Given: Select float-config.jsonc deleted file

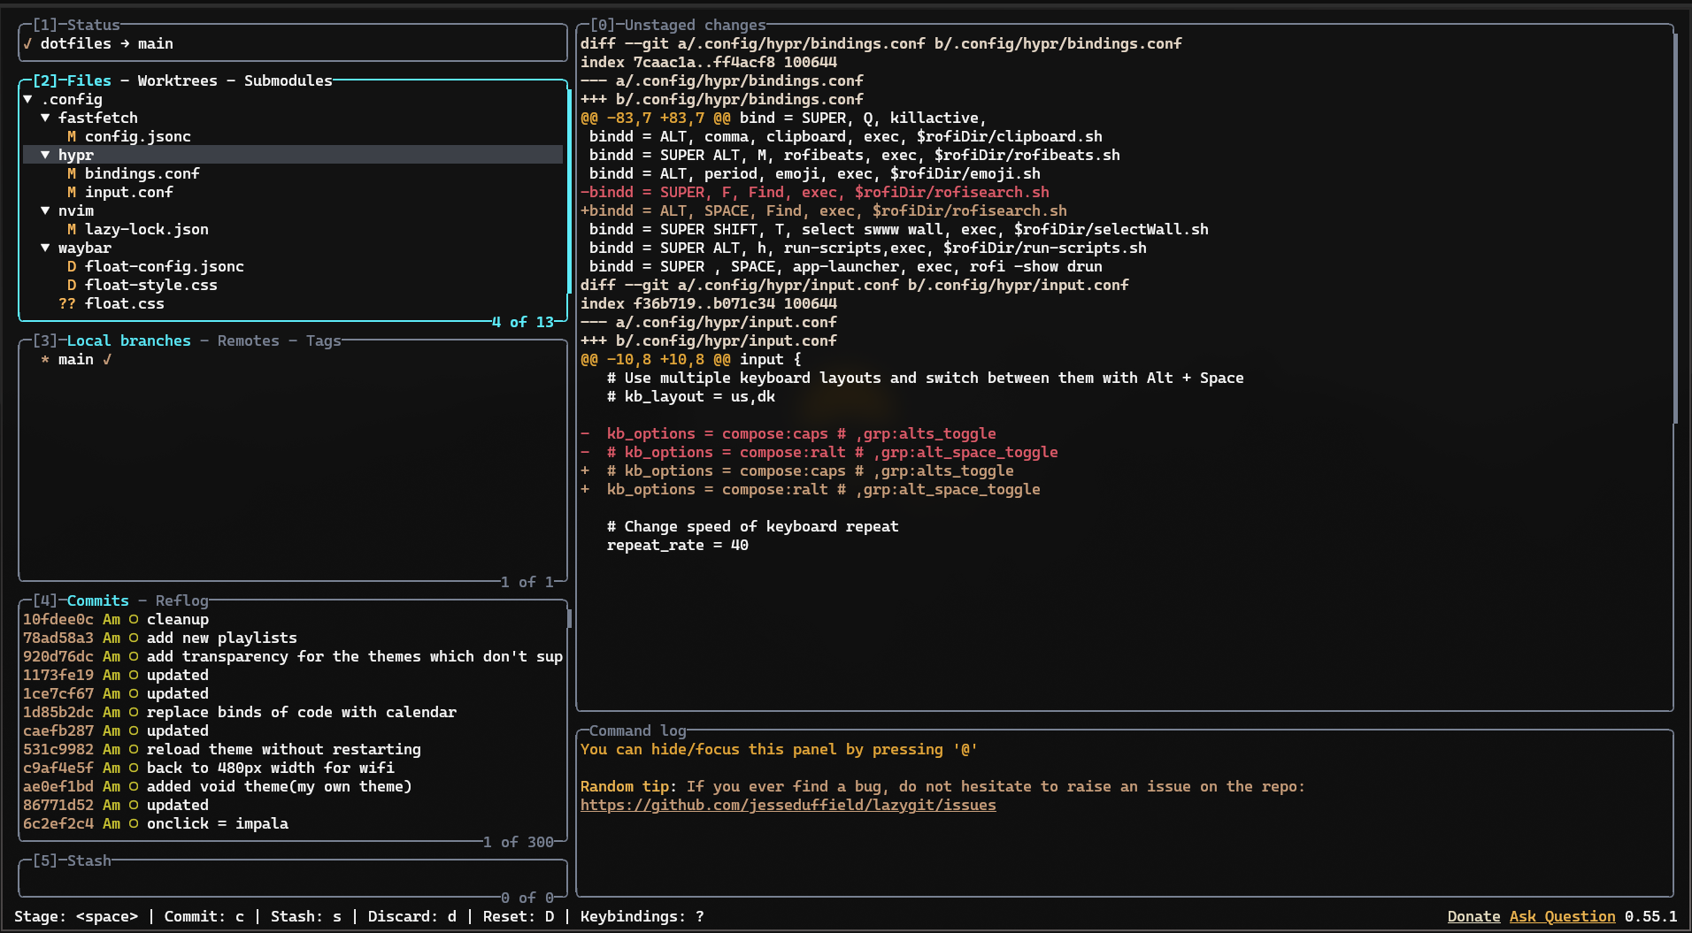Looking at the screenshot, I should [165, 266].
